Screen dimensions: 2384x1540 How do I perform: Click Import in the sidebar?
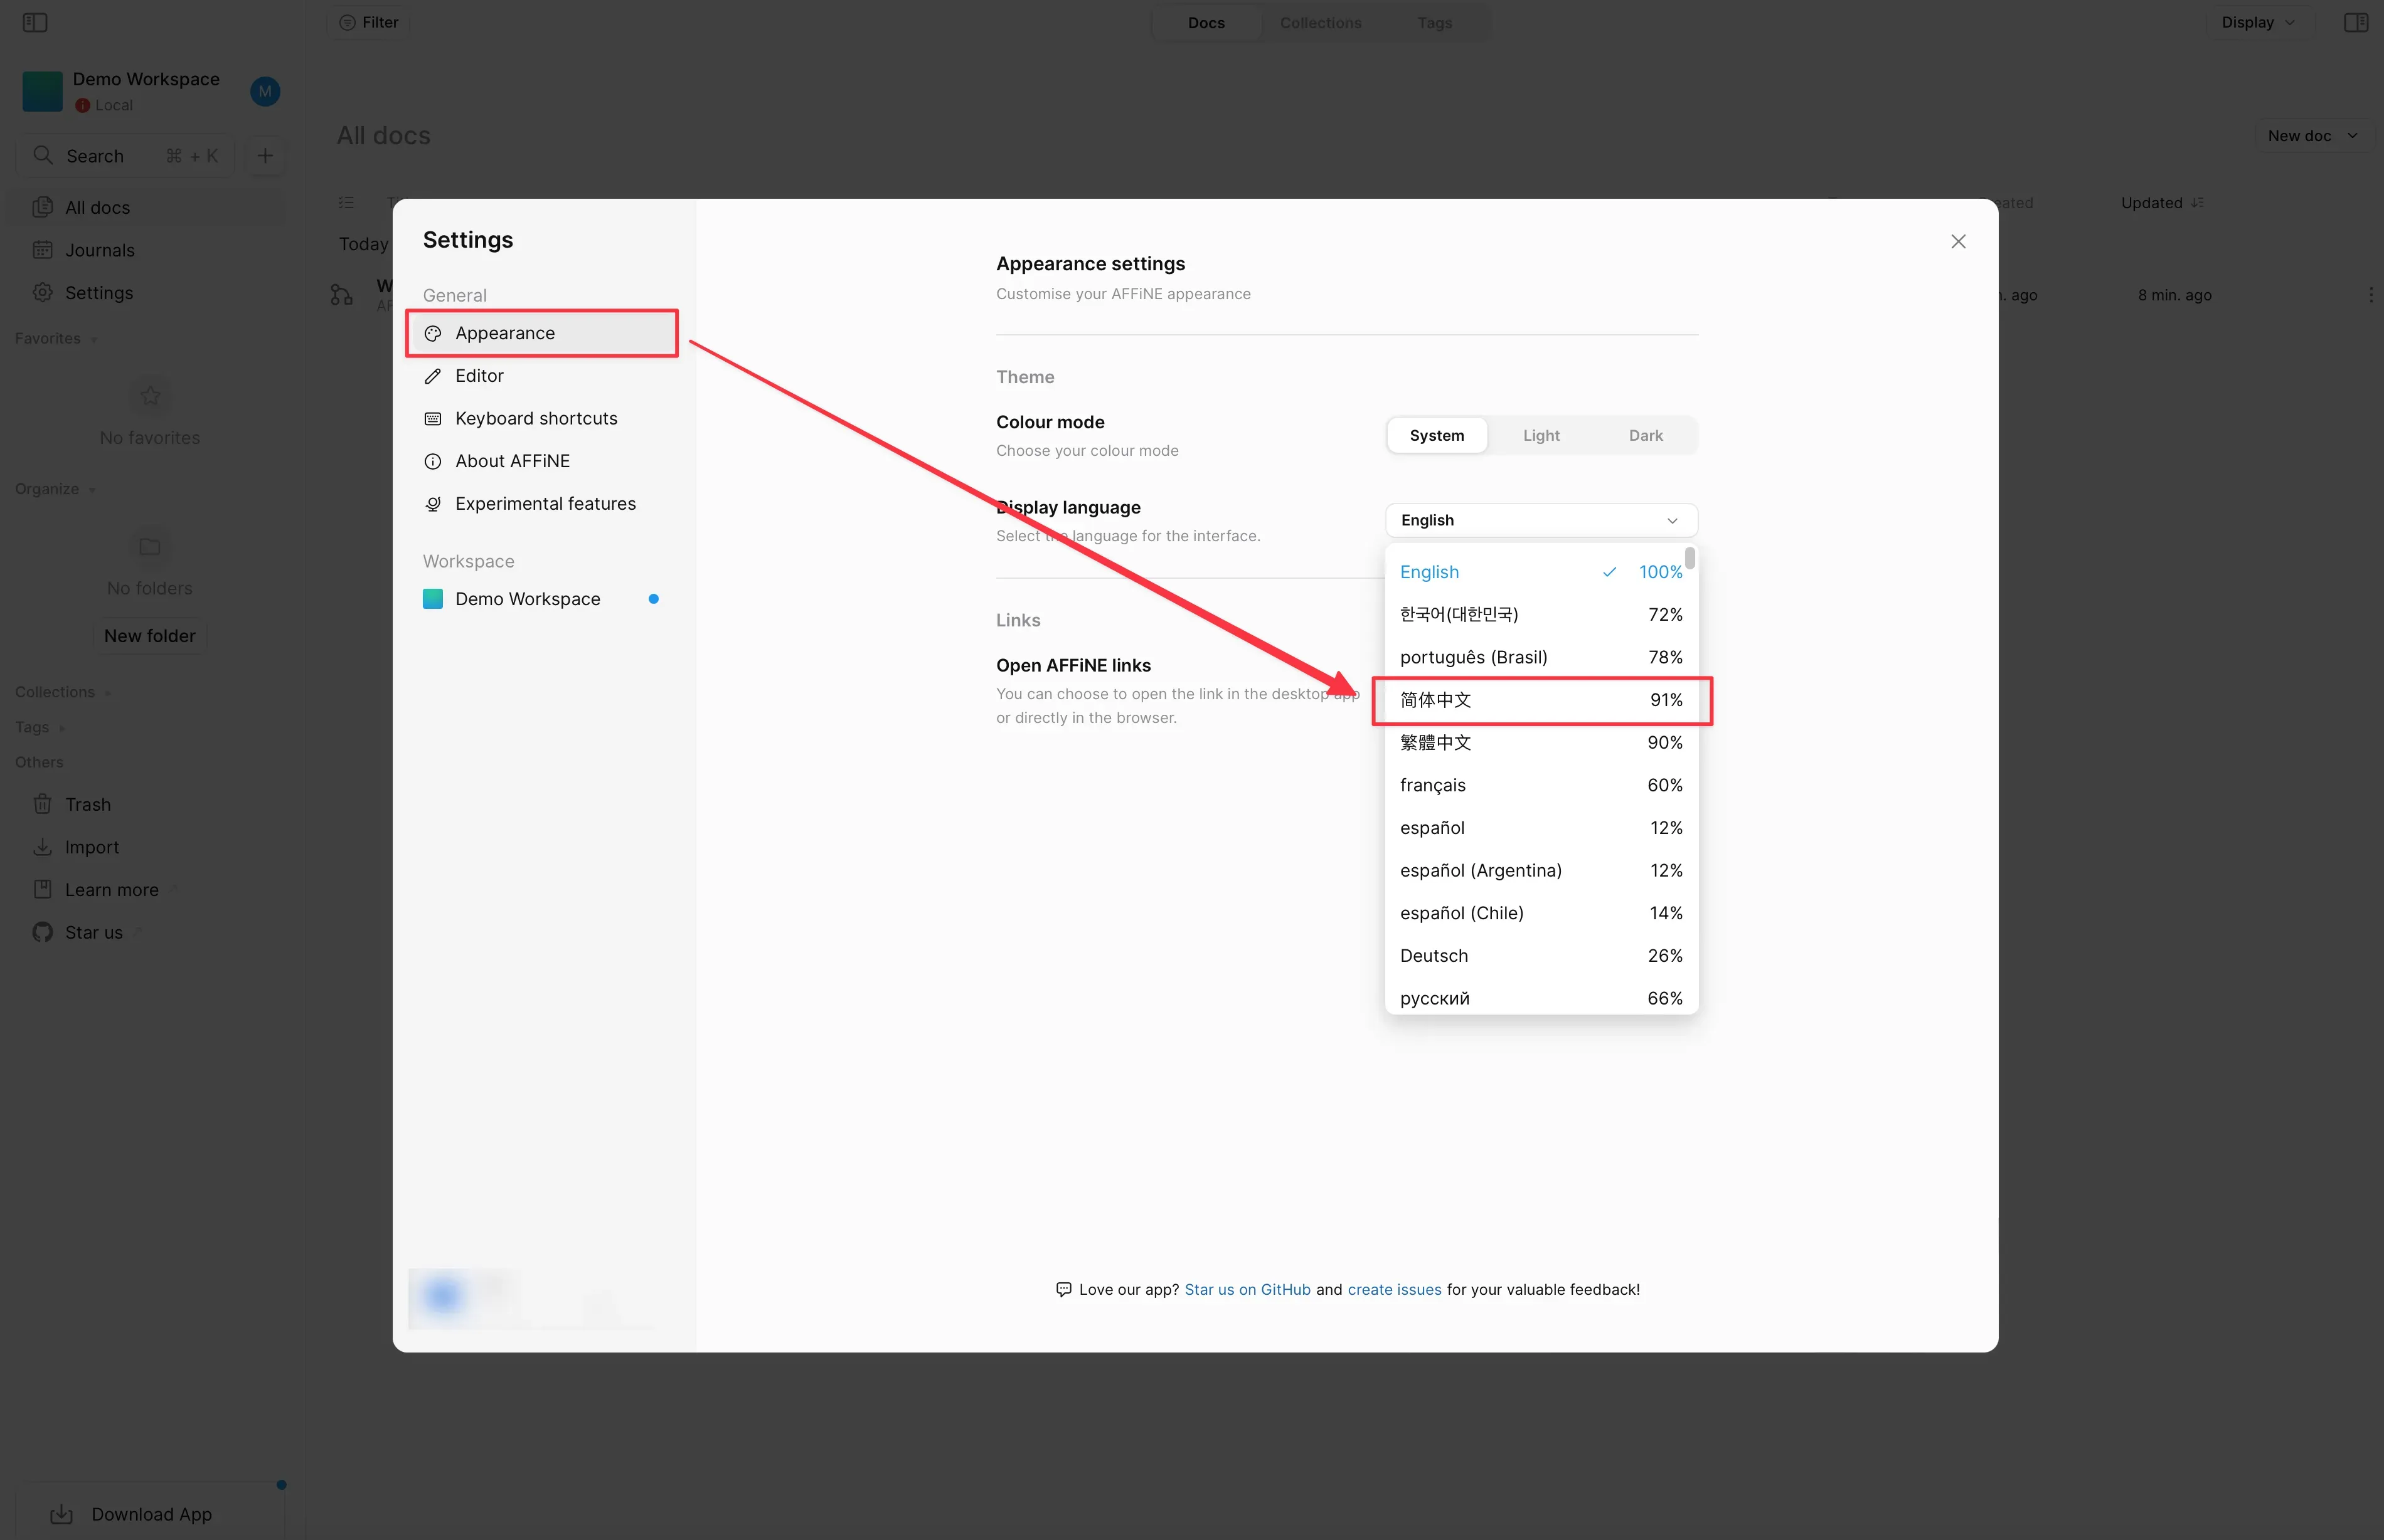coord(146,847)
